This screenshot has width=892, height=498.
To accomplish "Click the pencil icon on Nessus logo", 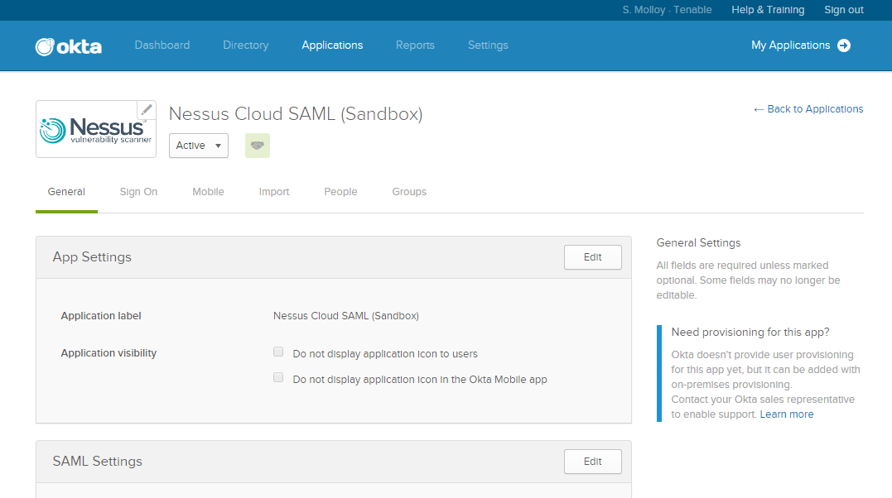I will coord(147,110).
